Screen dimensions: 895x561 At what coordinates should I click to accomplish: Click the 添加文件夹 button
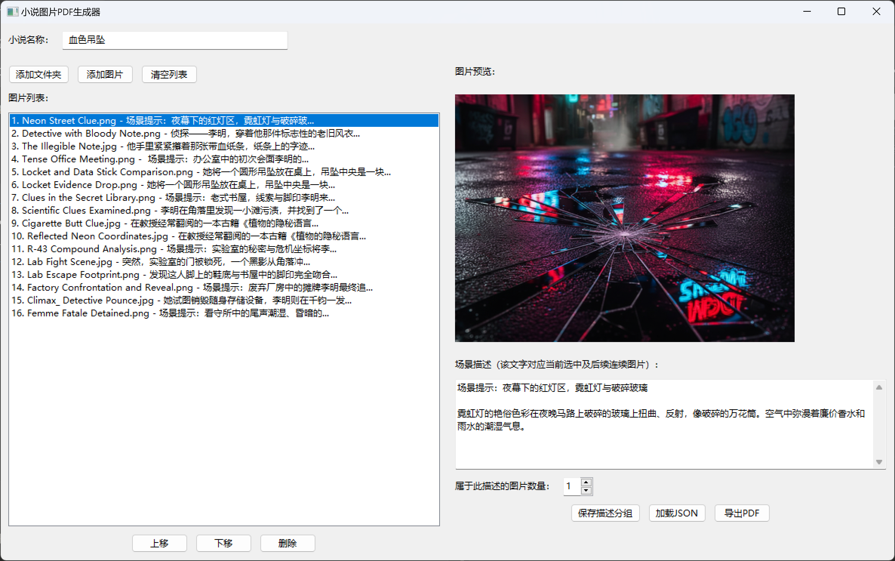click(x=38, y=74)
